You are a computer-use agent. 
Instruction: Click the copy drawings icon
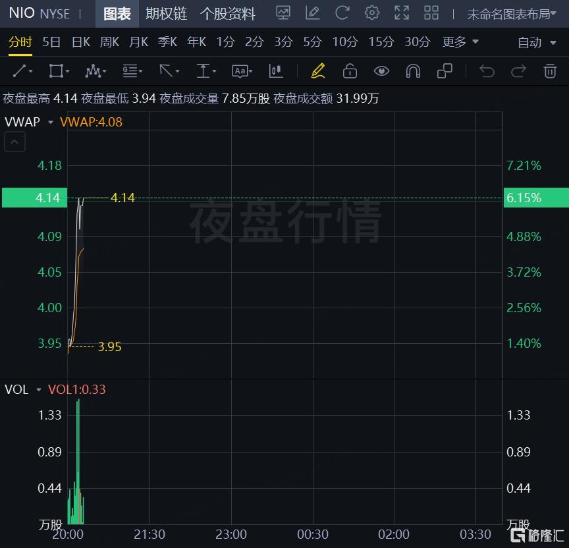click(445, 70)
